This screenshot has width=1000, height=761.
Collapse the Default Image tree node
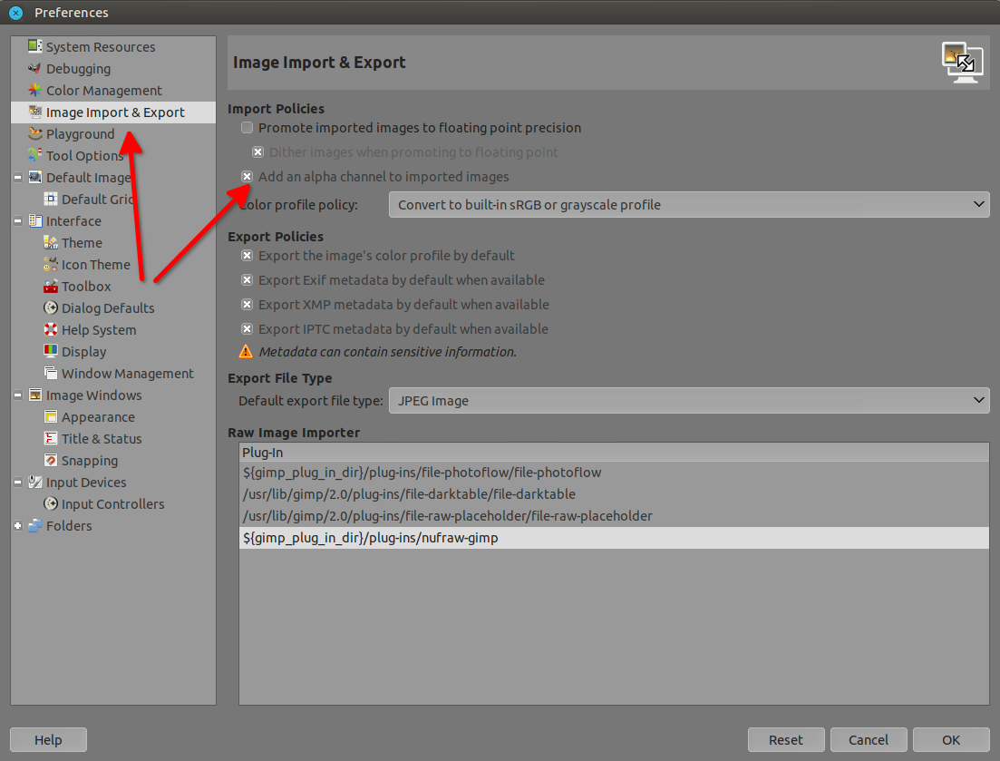click(x=18, y=178)
